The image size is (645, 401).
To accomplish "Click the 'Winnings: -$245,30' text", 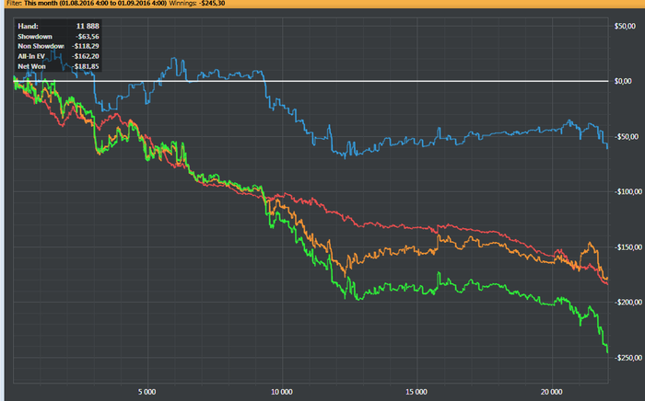I will [197, 4].
